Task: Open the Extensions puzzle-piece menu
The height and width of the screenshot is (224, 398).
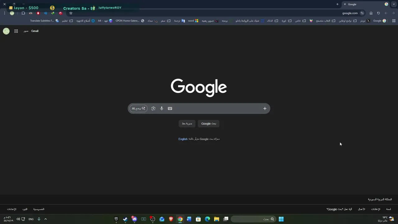Action: pos(23,13)
